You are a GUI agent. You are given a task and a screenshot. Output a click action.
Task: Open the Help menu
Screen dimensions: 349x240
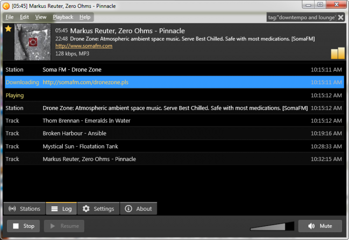click(x=85, y=17)
